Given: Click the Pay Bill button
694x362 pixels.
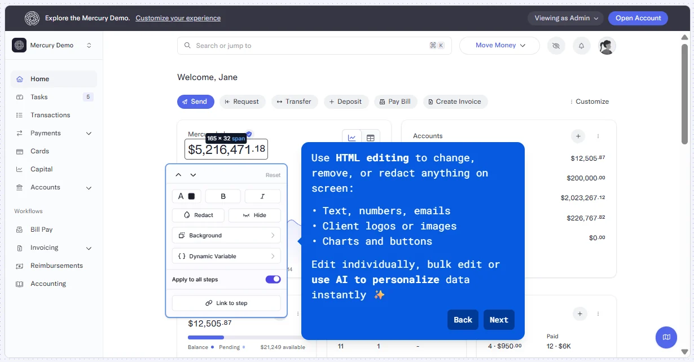Looking at the screenshot, I should click(396, 101).
